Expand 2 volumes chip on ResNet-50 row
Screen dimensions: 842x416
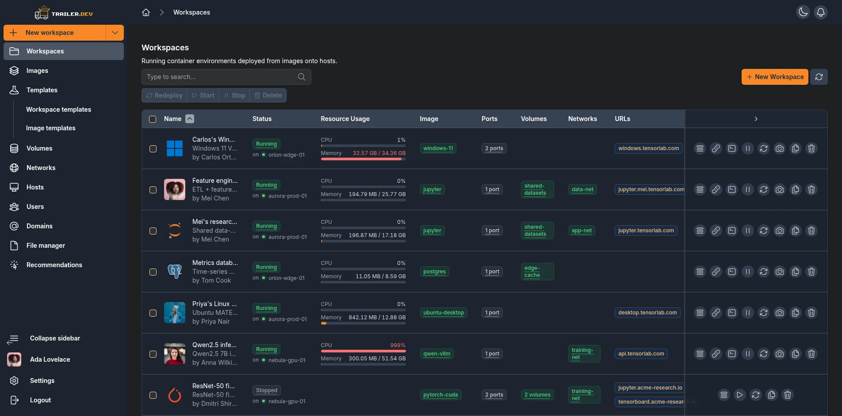[537, 395]
